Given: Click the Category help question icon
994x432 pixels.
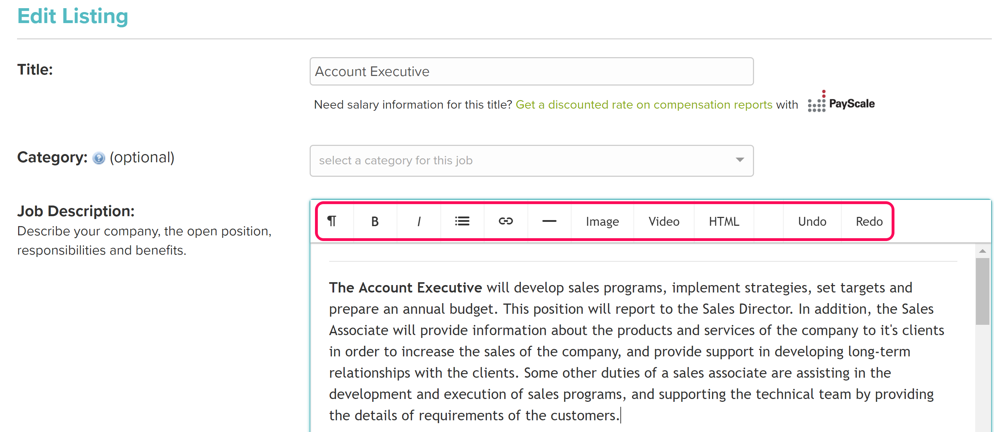Looking at the screenshot, I should click(x=99, y=158).
